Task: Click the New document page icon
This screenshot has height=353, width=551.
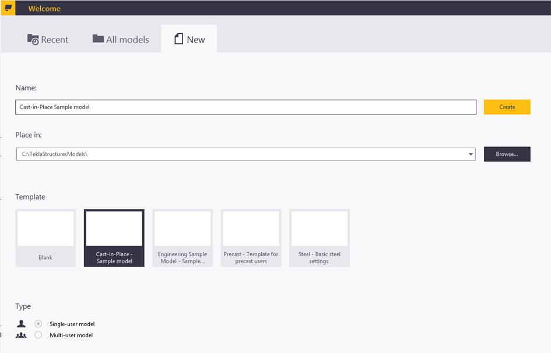Action: click(x=178, y=39)
